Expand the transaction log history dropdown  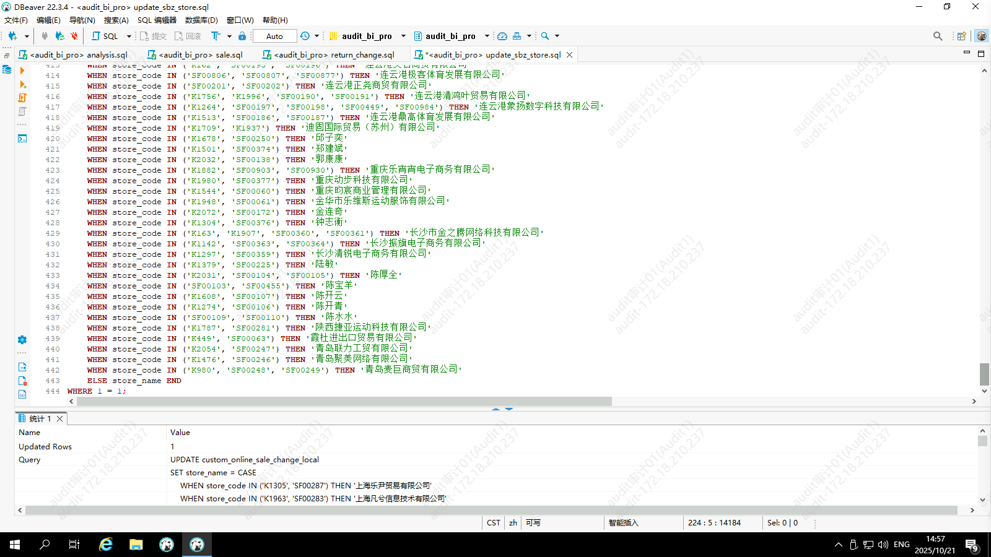[x=317, y=37]
